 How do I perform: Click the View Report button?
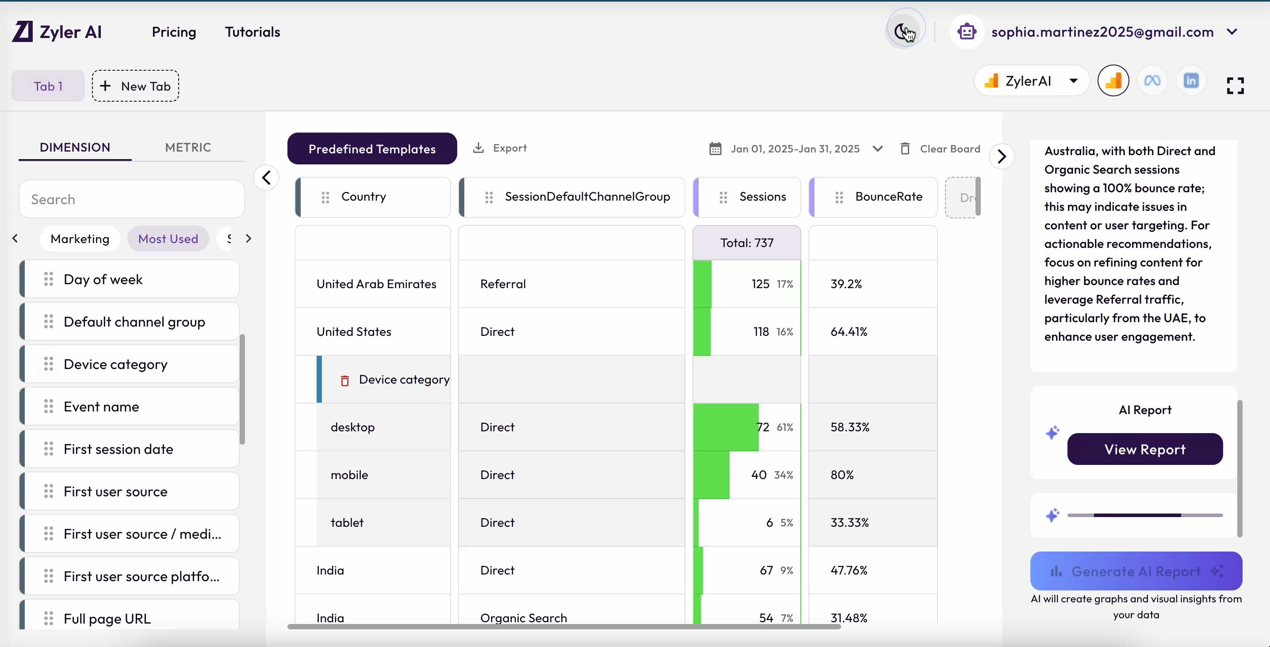click(x=1144, y=449)
